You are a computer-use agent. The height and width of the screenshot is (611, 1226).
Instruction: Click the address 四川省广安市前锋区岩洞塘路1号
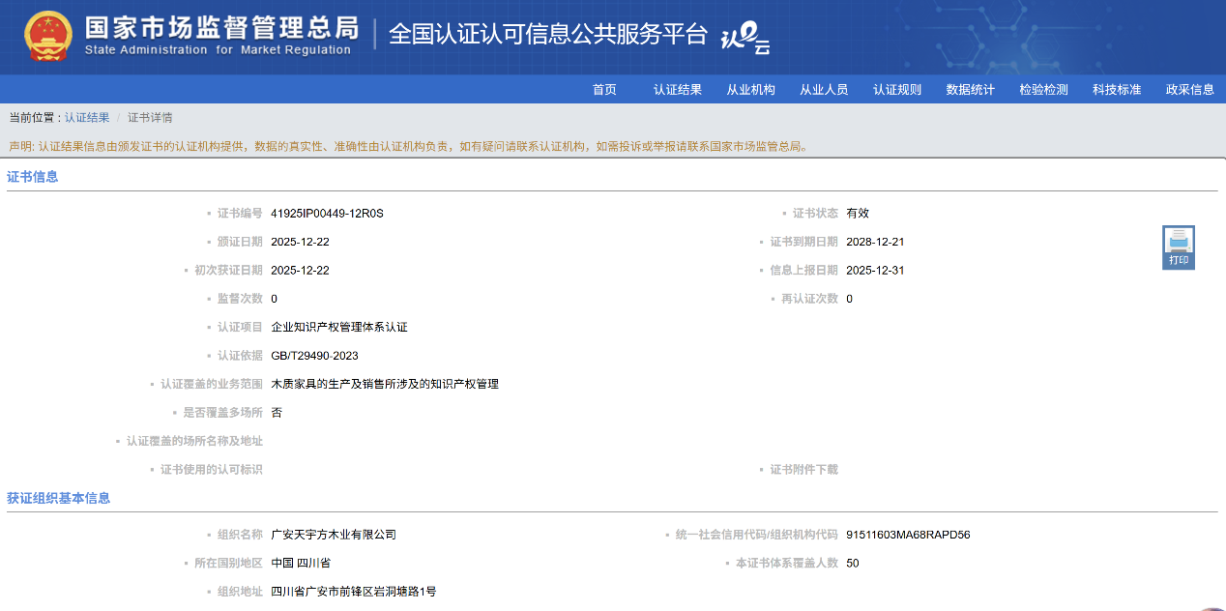point(354,591)
